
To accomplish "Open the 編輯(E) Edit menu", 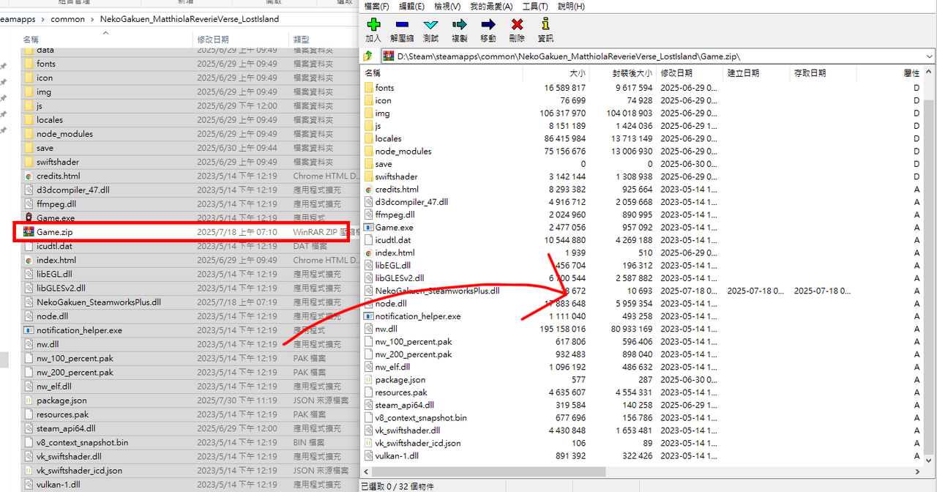I will (x=411, y=6).
